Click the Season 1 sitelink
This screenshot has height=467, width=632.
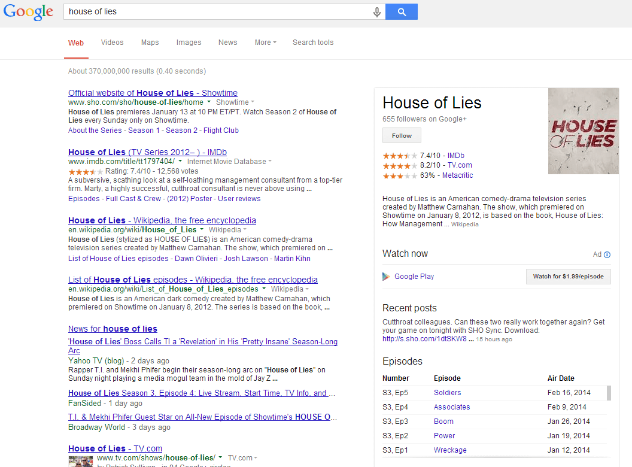[x=144, y=131]
